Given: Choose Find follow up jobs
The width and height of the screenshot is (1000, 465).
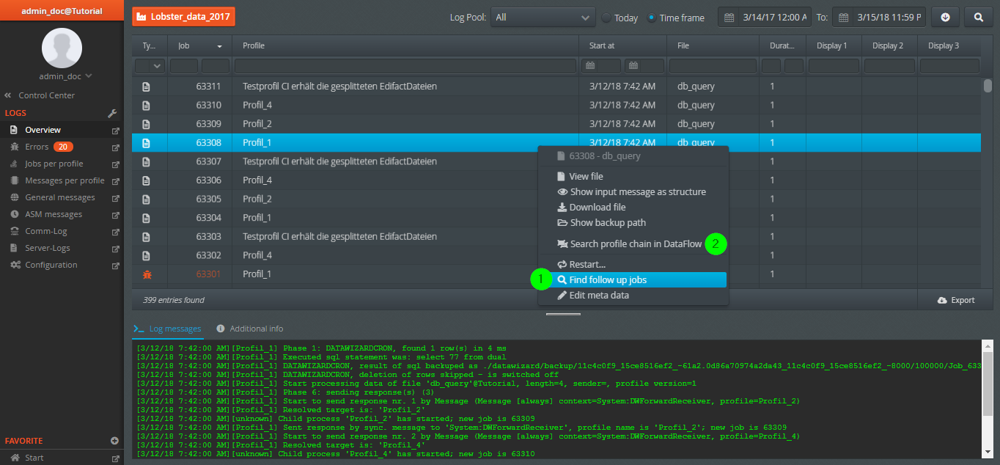Looking at the screenshot, I should click(633, 279).
